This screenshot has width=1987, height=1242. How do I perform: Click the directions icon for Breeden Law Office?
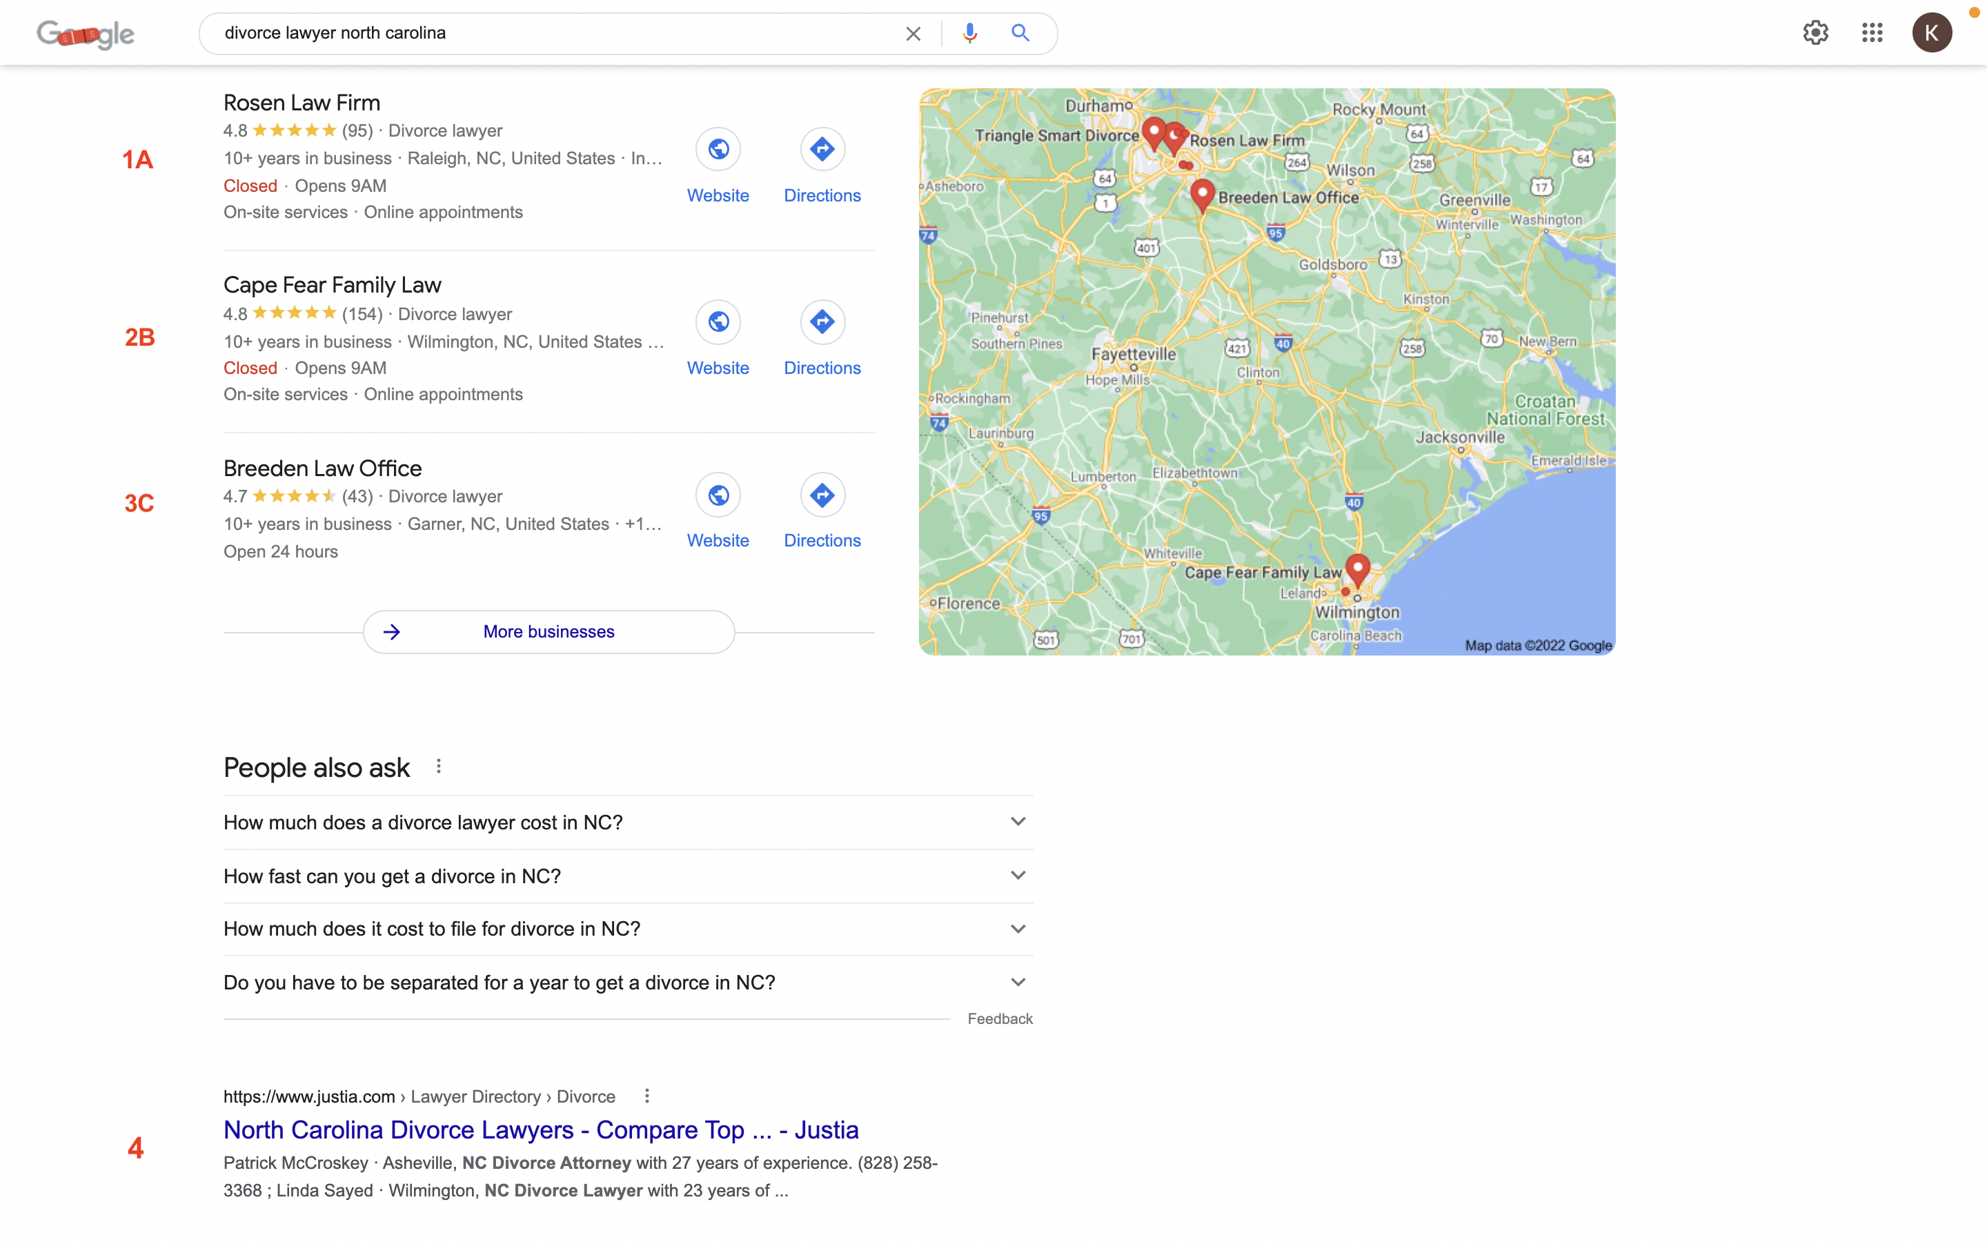coord(822,495)
